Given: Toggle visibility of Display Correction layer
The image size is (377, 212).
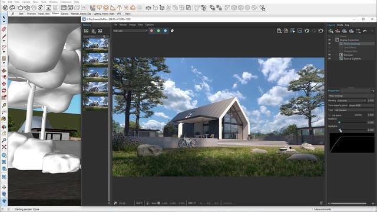Looking at the screenshot, I should click(x=329, y=40).
